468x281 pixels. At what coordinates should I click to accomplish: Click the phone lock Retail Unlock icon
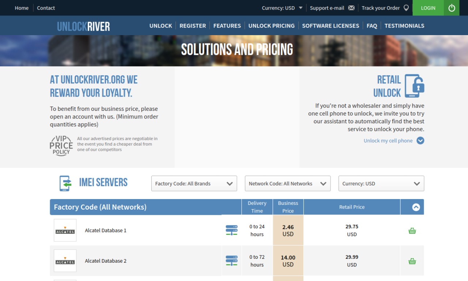pyautogui.click(x=414, y=86)
